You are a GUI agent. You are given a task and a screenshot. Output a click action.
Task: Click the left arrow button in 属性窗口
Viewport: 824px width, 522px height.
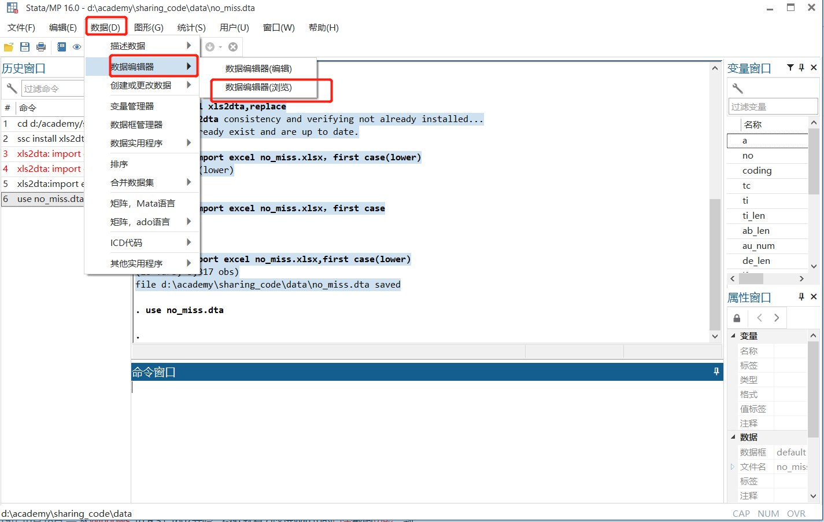click(x=759, y=318)
